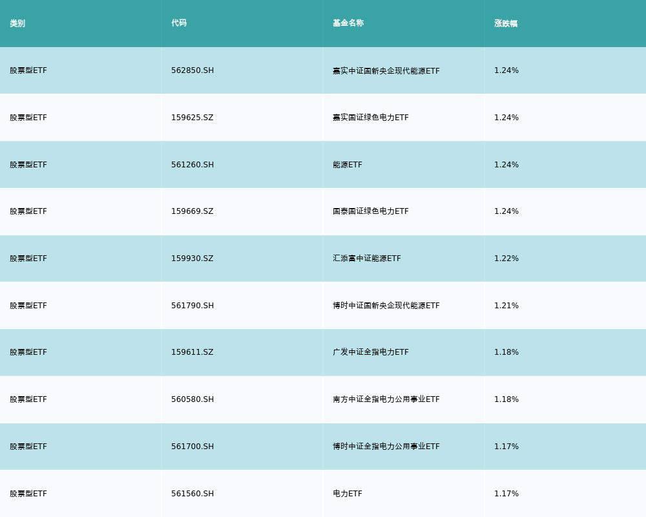
Task: Open 国泰国证绿色电力ETF entry
Action: (370, 211)
